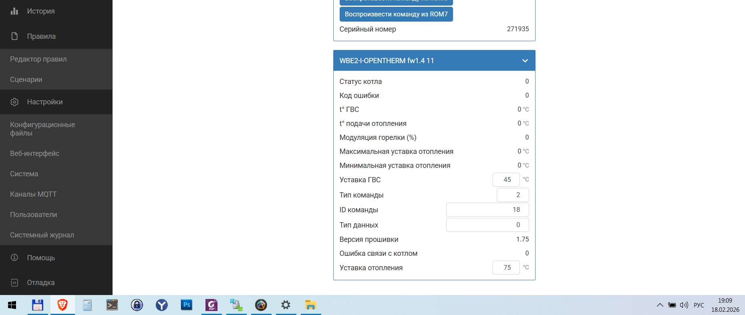Click the volume icon in system tray
745x315 pixels.
click(684, 305)
